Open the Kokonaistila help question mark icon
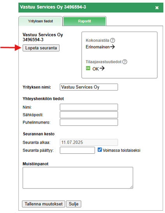Screen dimensions: 165x213 tap(112, 40)
